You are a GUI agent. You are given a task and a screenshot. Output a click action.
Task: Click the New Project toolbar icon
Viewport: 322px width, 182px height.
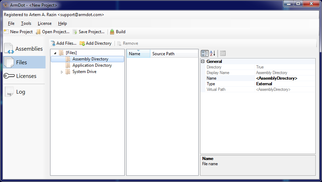pyautogui.click(x=6, y=32)
